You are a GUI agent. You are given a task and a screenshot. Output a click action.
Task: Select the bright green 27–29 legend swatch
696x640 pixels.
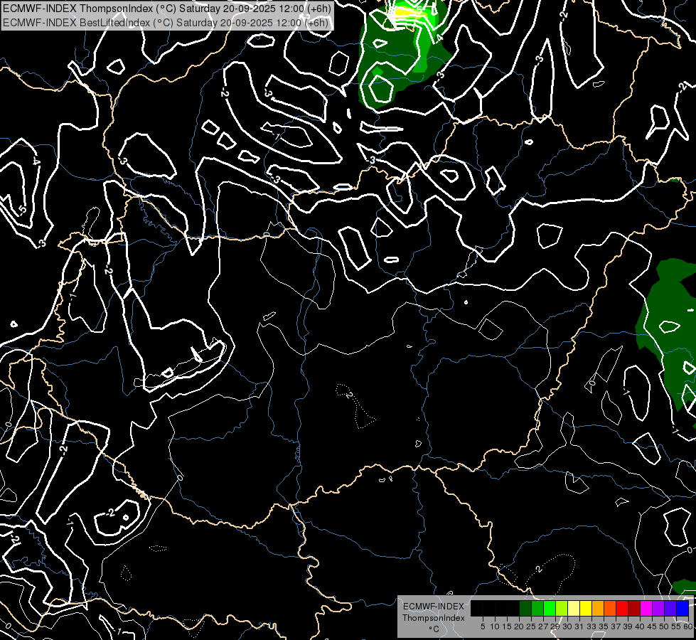(x=550, y=608)
